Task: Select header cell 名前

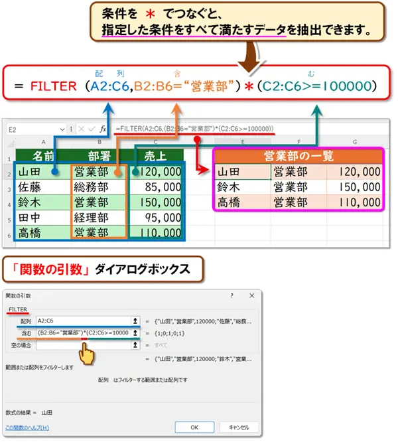Action: 43,156
